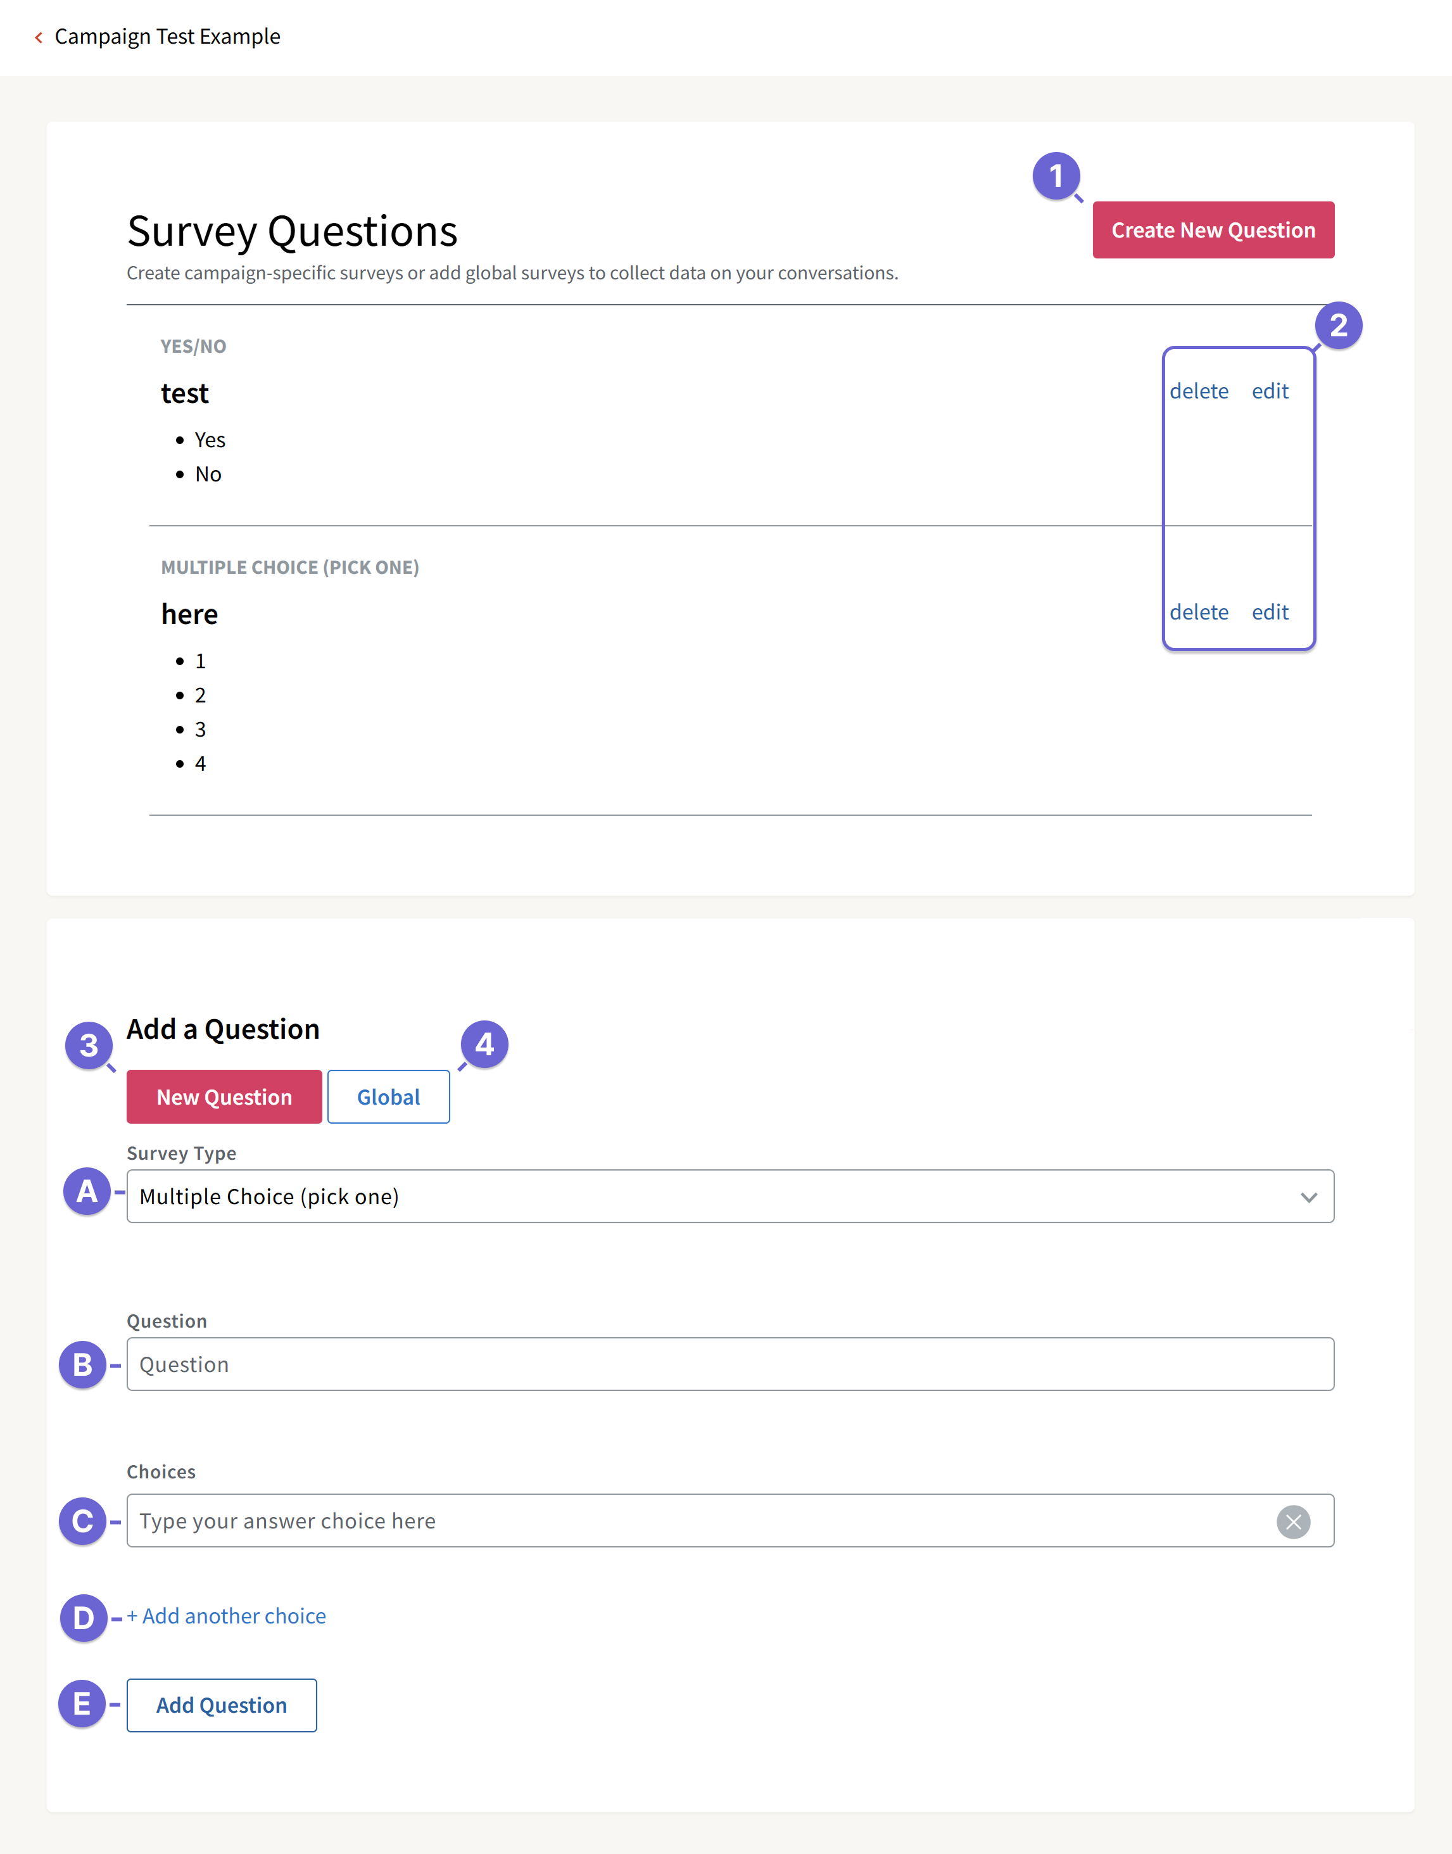1452x1854 pixels.
Task: Click the purple badge labeled "2"
Action: [x=1340, y=325]
